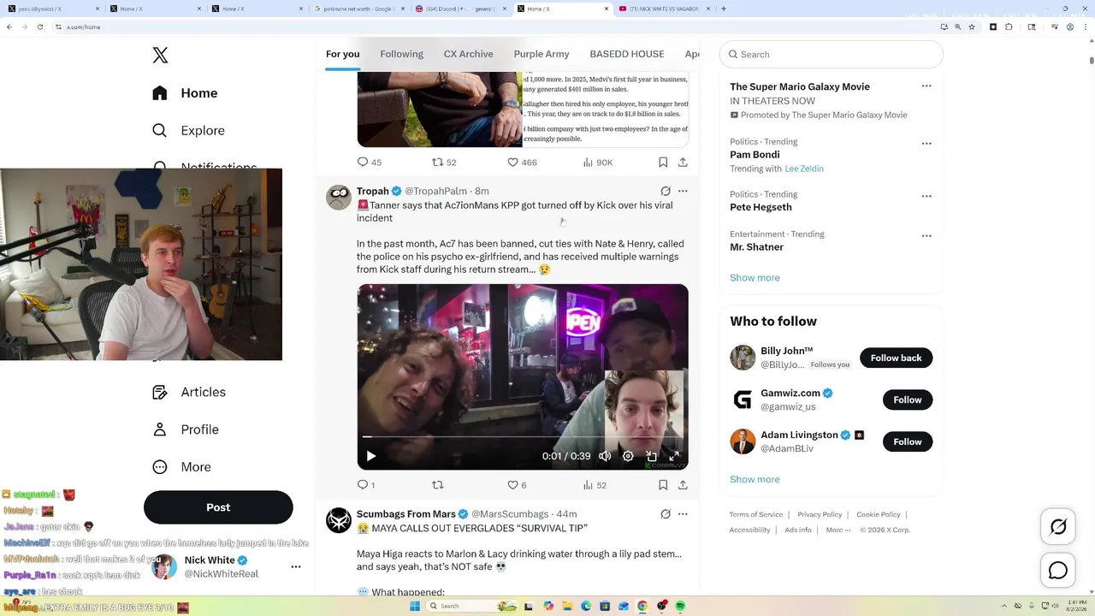Like the post with 466 likes
Screen dimensions: 1095x616
point(522,162)
